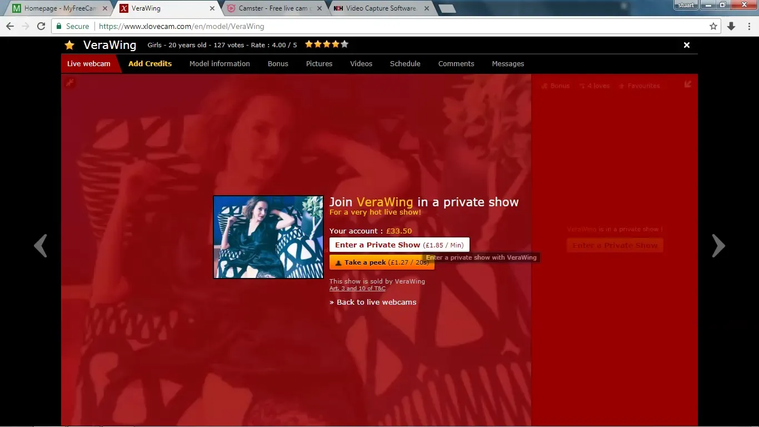Open the Chrome menu icon

point(748,26)
